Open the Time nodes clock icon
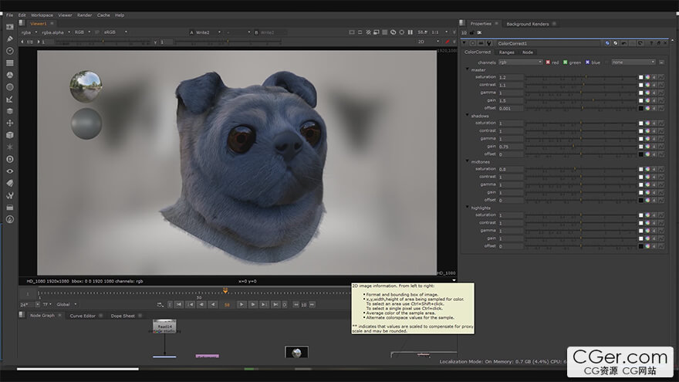Screen dimensions: 679x382 click(10, 50)
